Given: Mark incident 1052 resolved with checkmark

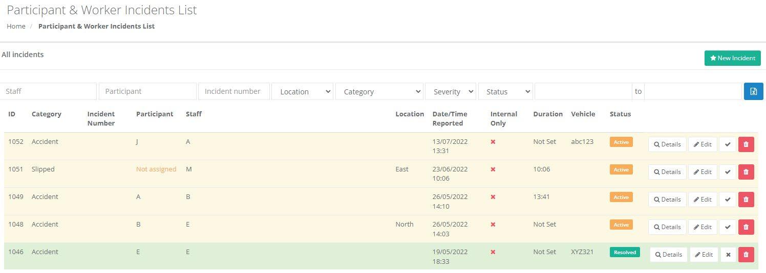Looking at the screenshot, I should coord(728,144).
